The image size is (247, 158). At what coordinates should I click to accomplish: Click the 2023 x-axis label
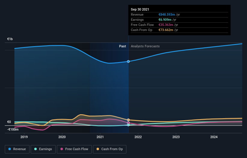coord(176,137)
